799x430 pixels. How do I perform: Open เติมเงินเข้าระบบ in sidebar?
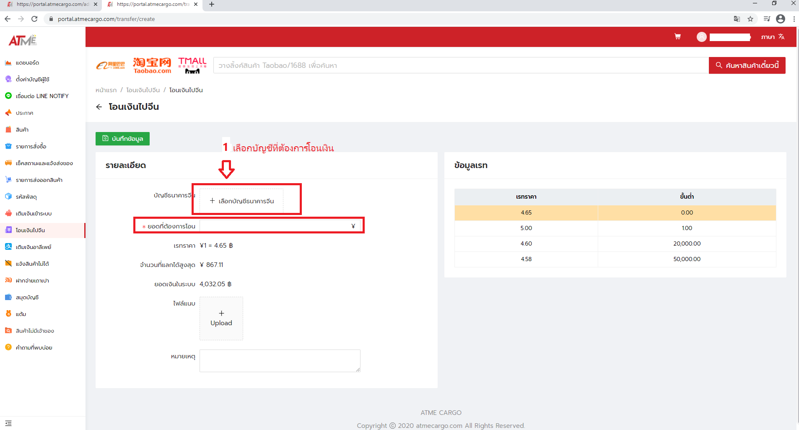(34, 213)
